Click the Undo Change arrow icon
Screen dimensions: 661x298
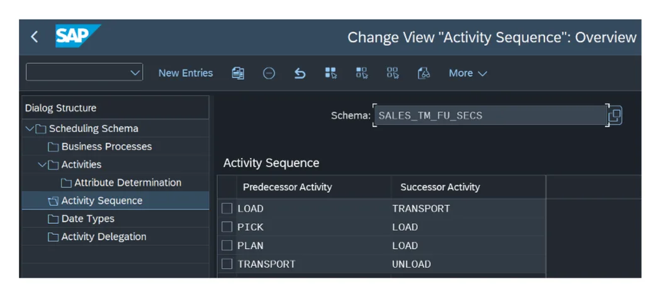click(x=300, y=73)
